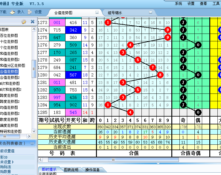This screenshot has width=221, height=175.
Task: Select 个位走势图 in chart list
Action: [x=9, y=48]
